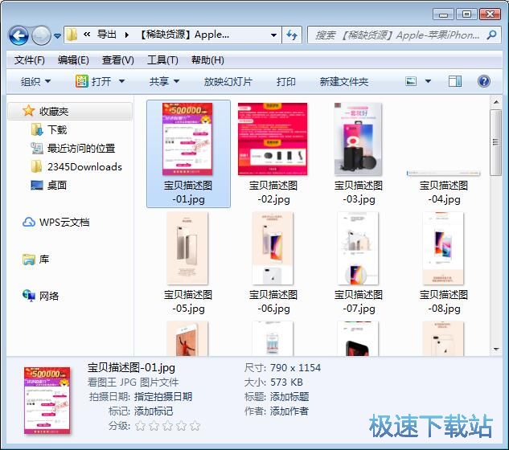Click the 尺寸 790 x 1154 value
Screen dimensions: 509x450
pyautogui.click(x=295, y=367)
